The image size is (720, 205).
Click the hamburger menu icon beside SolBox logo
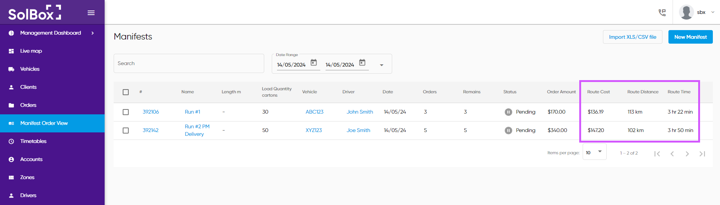91,13
